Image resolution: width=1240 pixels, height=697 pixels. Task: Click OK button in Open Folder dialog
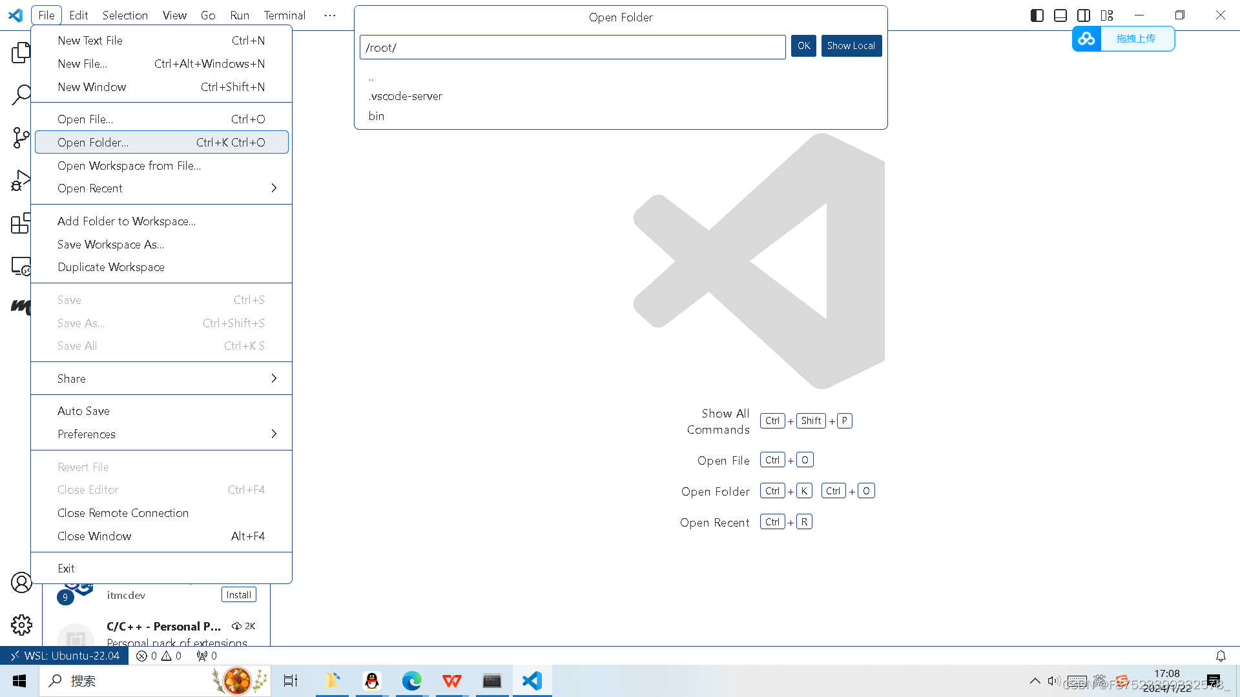pos(803,46)
